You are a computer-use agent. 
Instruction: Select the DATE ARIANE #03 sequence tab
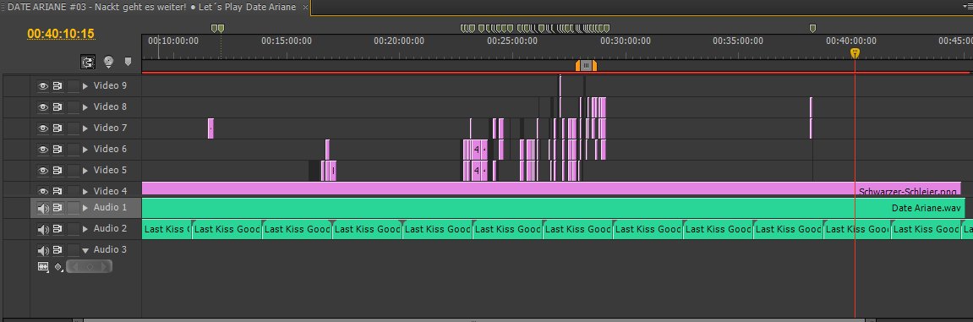[x=151, y=7]
